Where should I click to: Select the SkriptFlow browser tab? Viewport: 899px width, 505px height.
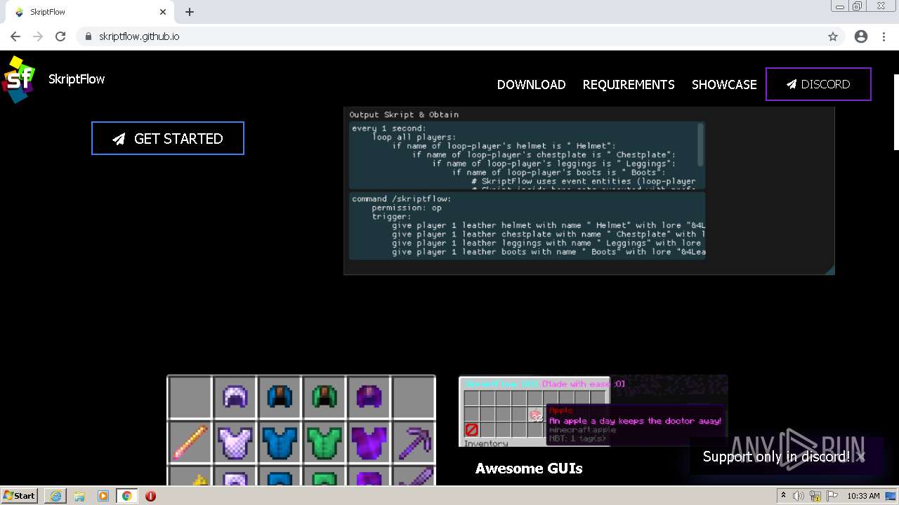coord(88,12)
